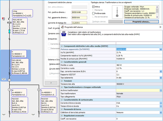The height and width of the screenshot is (121, 163).
Task: Collapse Componenti elettriche Lato alta-media section
Action: coord(62,46)
